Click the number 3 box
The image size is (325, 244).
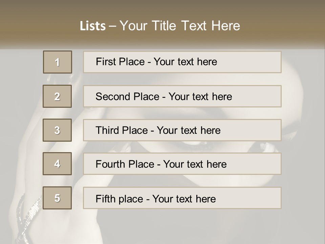(x=57, y=130)
